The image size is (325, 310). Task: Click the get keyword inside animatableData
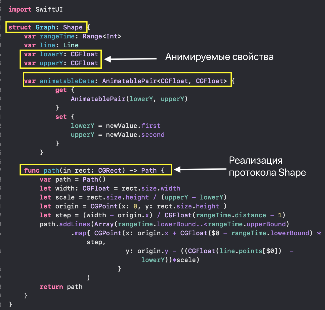click(61, 90)
